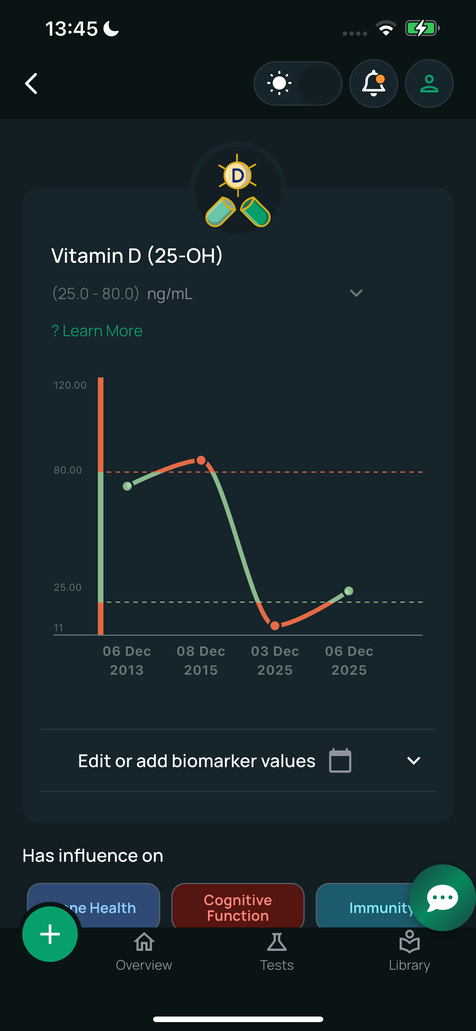Expand the Edit or add biomarker values section

[x=414, y=760]
